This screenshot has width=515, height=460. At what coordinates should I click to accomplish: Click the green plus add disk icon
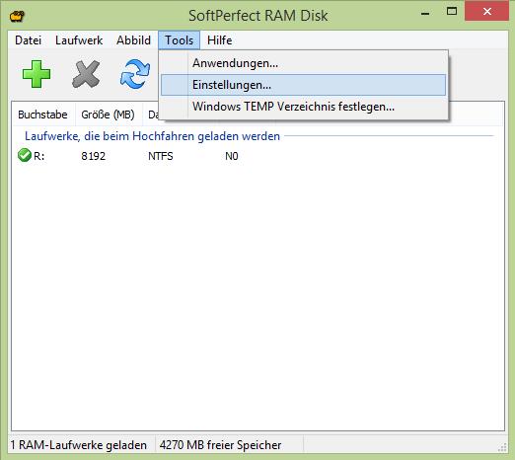37,74
